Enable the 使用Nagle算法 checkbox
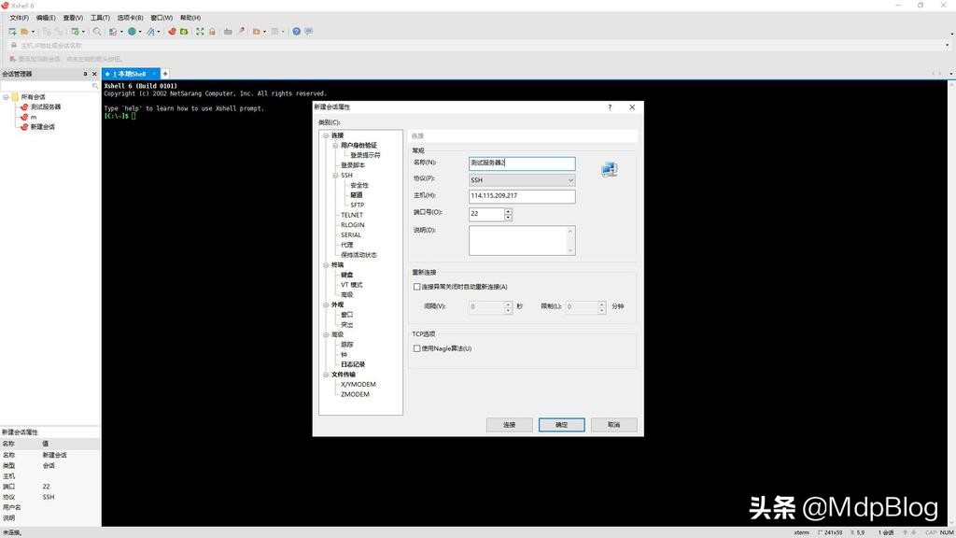The image size is (956, 538). (x=416, y=347)
